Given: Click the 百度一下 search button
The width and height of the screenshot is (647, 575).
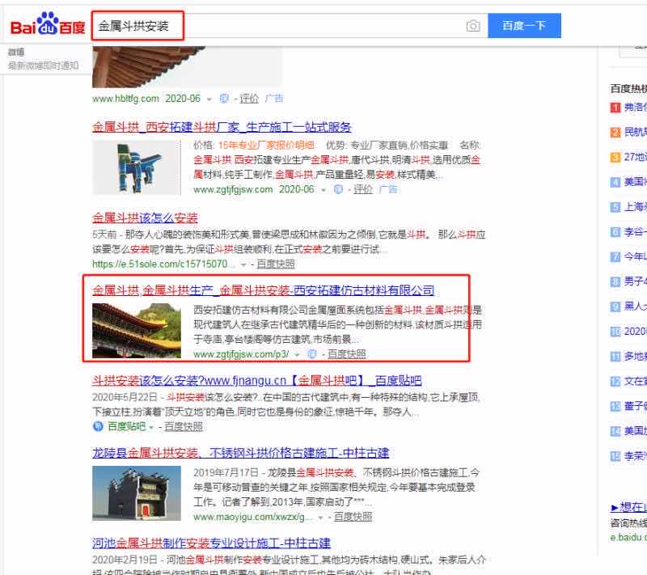Looking at the screenshot, I should tap(524, 26).
